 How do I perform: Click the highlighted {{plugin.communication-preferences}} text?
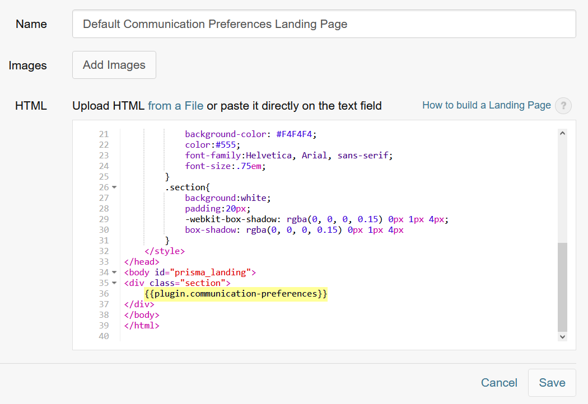click(236, 293)
